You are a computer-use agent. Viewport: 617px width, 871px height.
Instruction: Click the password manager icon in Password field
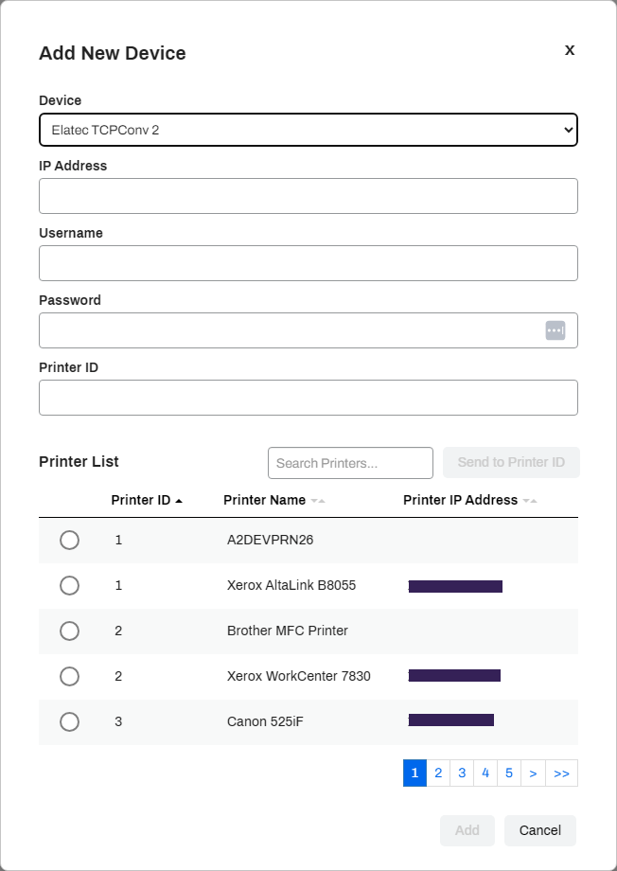[x=555, y=330]
